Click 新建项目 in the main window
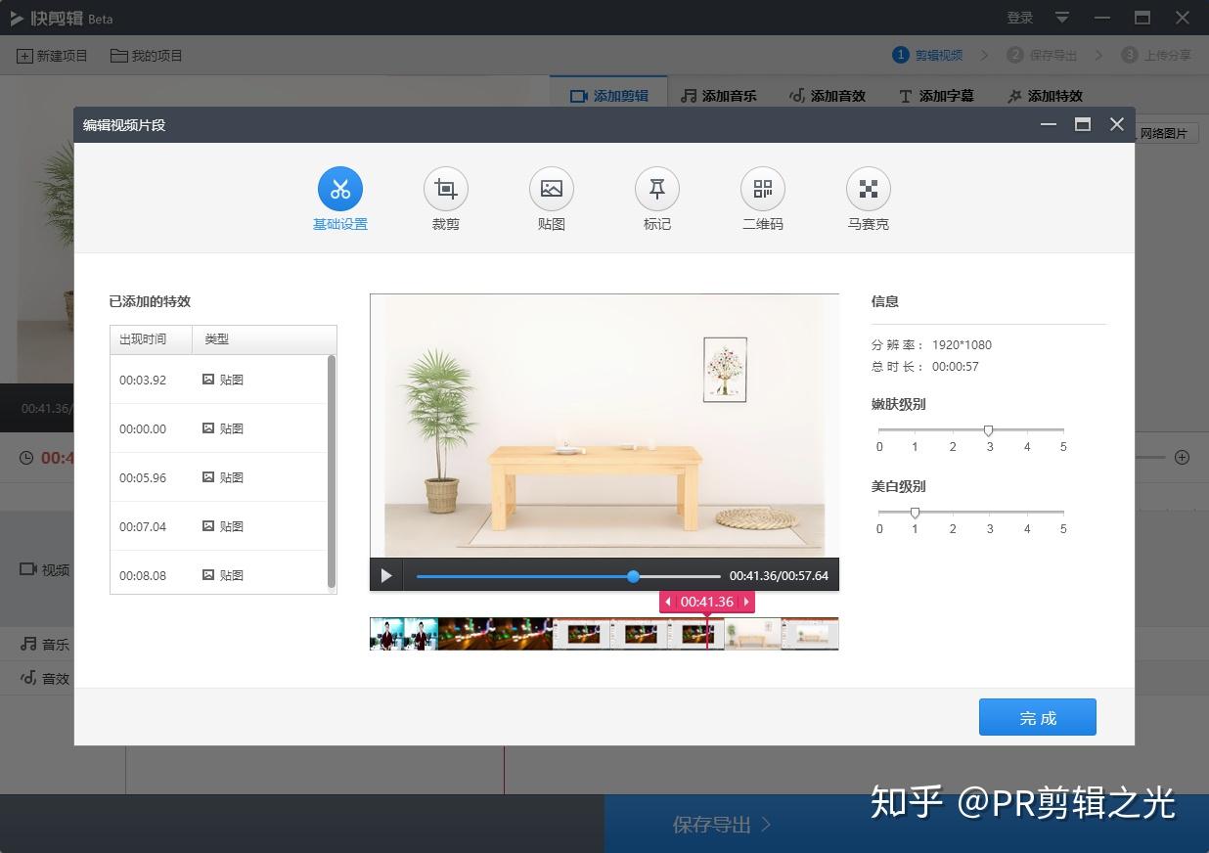This screenshot has width=1209, height=853. click(53, 56)
